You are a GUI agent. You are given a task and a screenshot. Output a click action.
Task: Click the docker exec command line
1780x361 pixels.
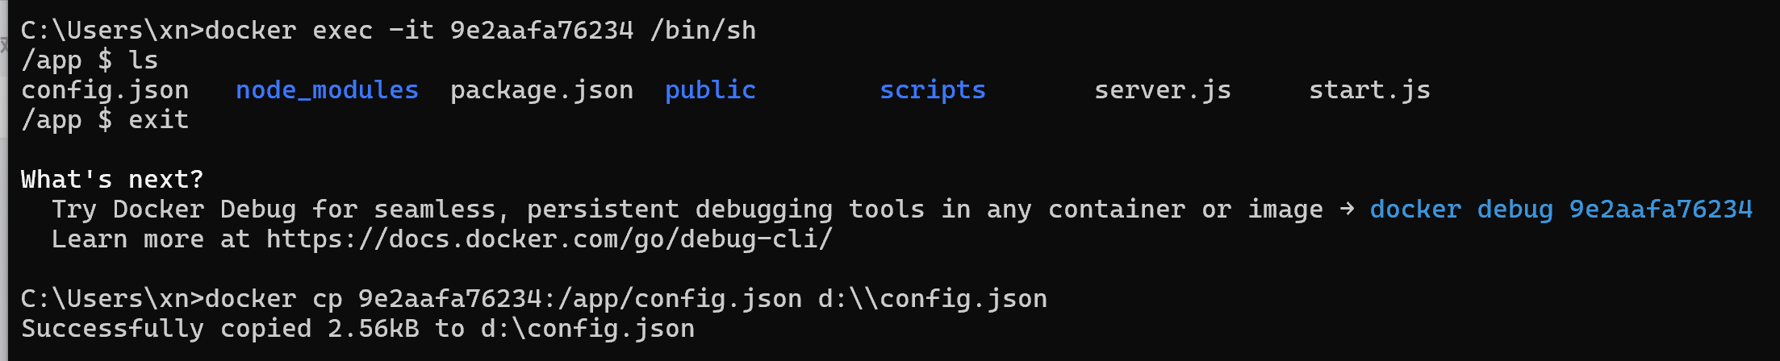click(387, 31)
